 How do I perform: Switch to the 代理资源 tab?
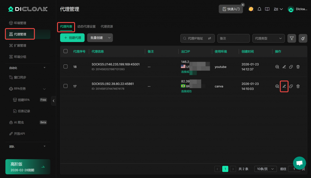pyautogui.click(x=107, y=26)
